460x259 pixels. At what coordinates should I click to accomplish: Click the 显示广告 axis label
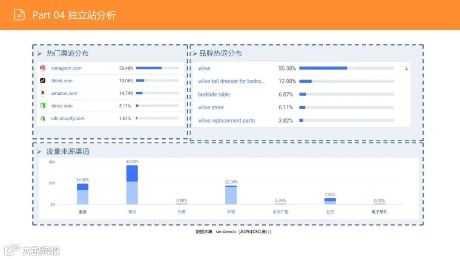280,212
